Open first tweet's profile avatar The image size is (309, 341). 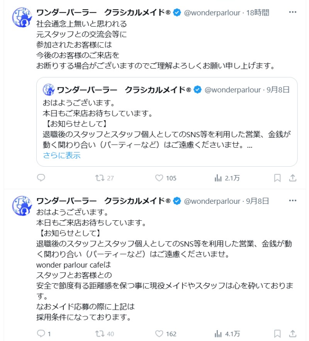coord(22,18)
